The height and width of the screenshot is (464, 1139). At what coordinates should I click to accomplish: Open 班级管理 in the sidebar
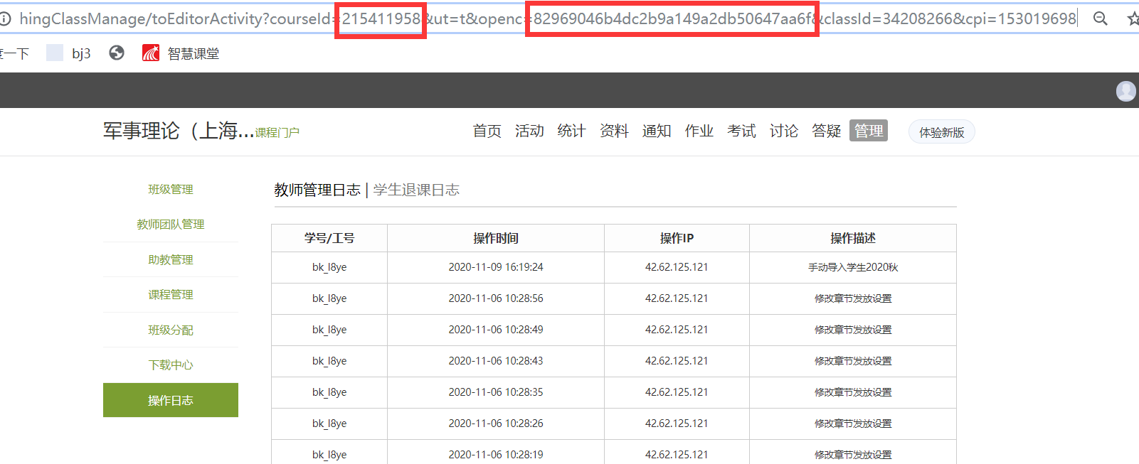(x=171, y=189)
